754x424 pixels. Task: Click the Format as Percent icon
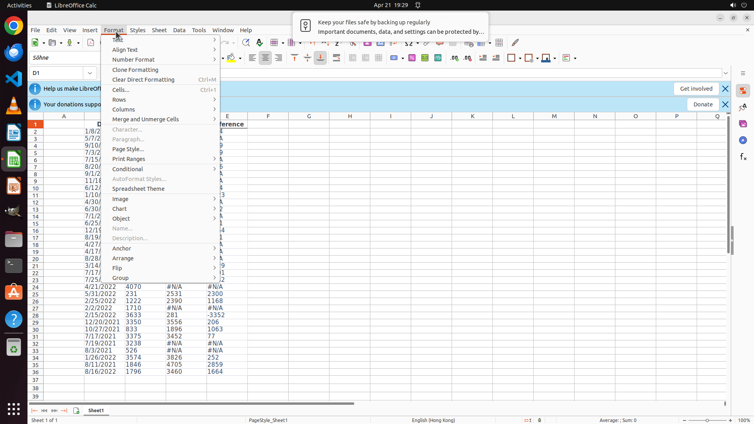(x=412, y=58)
